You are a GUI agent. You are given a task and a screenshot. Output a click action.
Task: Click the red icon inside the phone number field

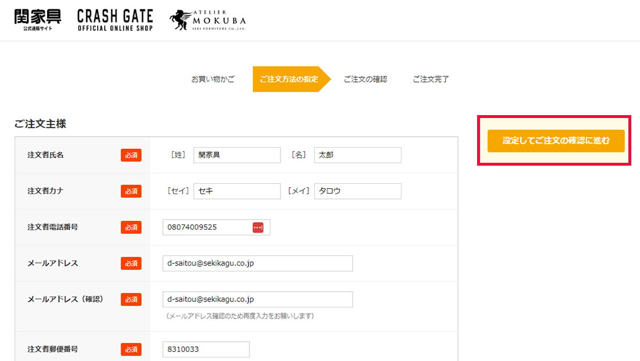(258, 227)
